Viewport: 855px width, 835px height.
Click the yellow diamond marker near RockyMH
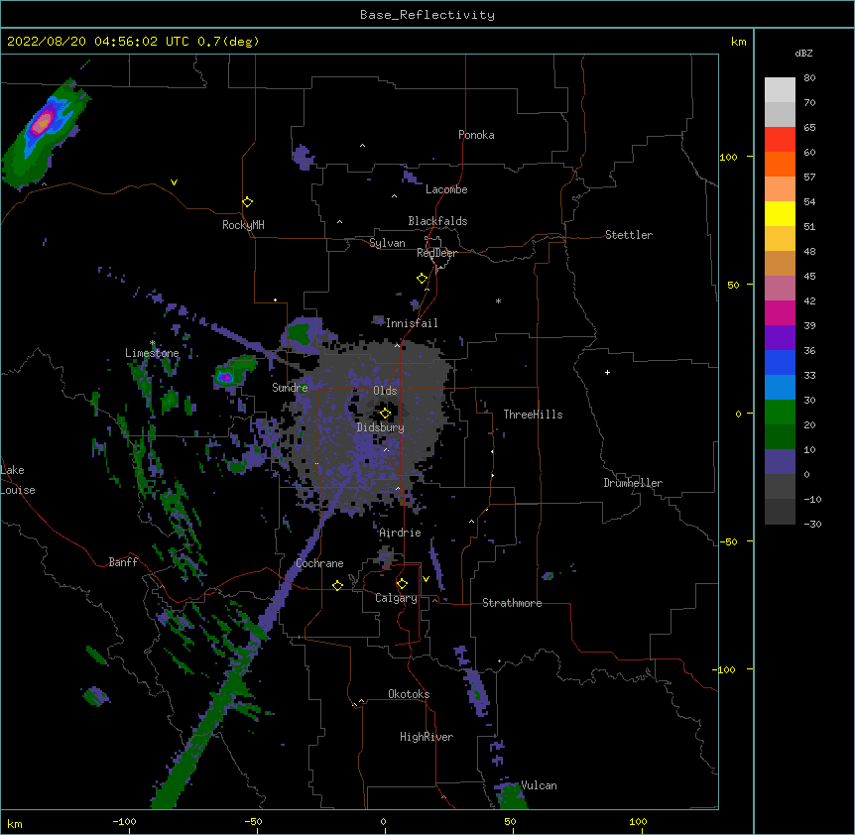(247, 202)
